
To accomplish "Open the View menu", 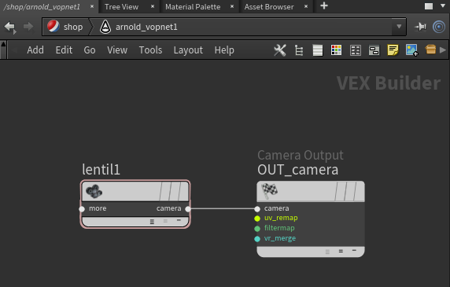I will click(x=117, y=50).
